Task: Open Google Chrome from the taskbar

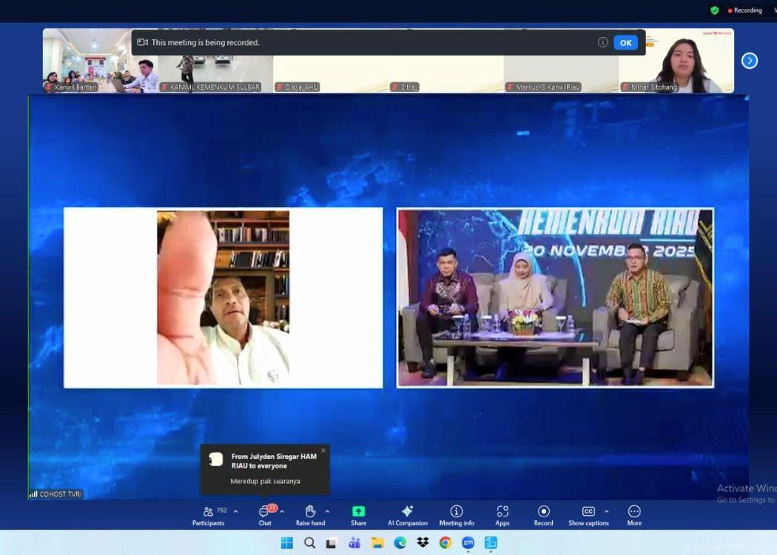Action: pyautogui.click(x=445, y=543)
